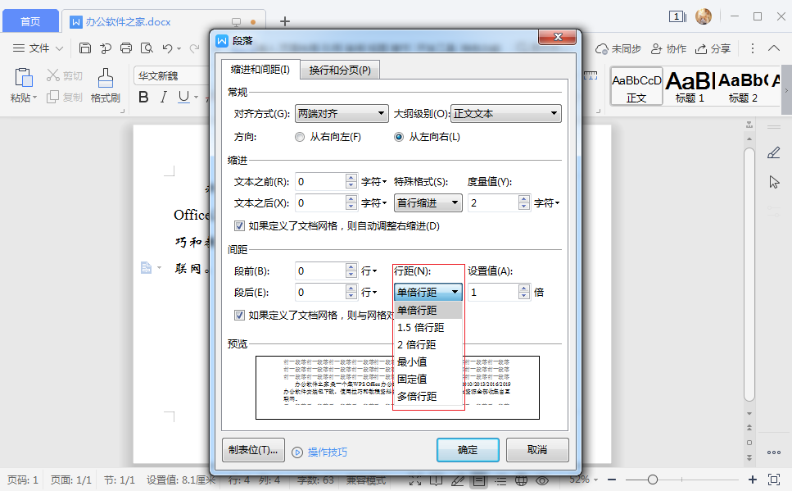The width and height of the screenshot is (792, 491).
Task: Switch to 缩进和间距(I) tab
Action: point(260,70)
